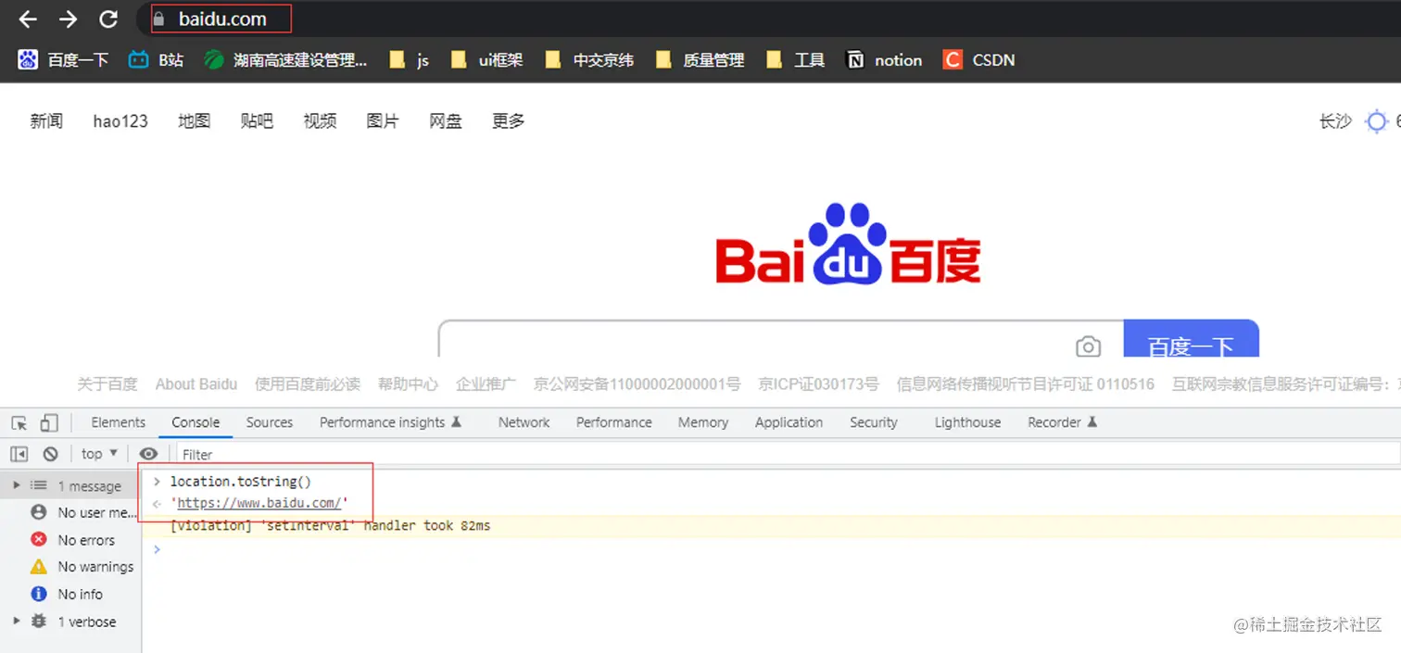
Task: Select No errors in console sidebar
Action: pyautogui.click(x=71, y=539)
